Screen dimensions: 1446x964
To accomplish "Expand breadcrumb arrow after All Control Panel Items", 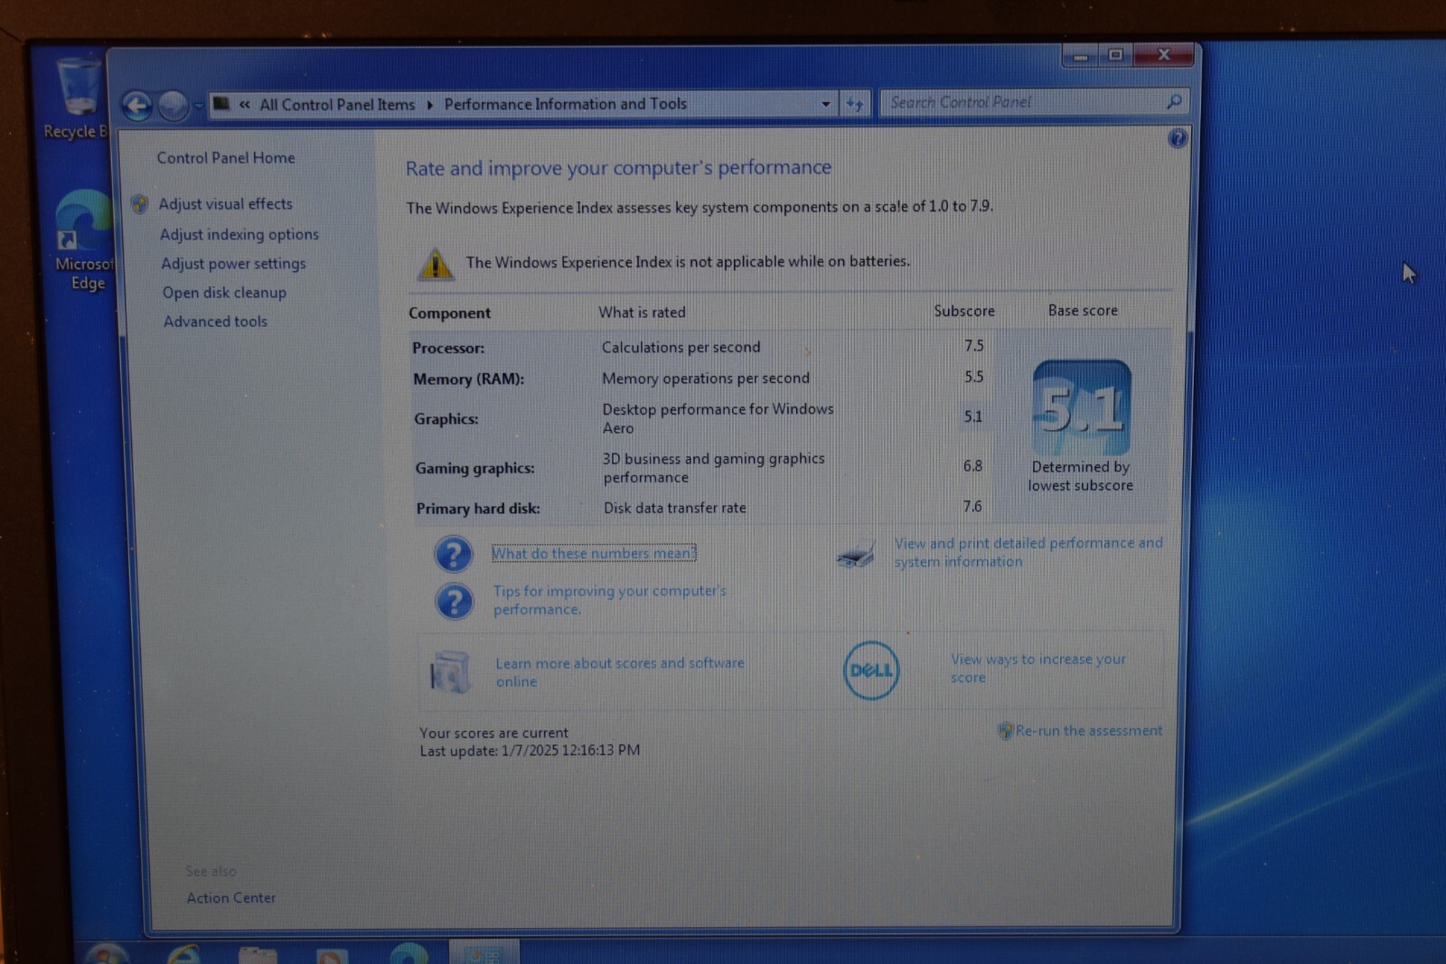I will [430, 105].
